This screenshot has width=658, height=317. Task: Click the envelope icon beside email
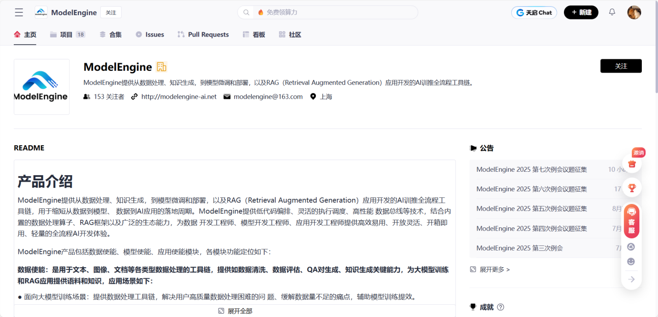227,96
